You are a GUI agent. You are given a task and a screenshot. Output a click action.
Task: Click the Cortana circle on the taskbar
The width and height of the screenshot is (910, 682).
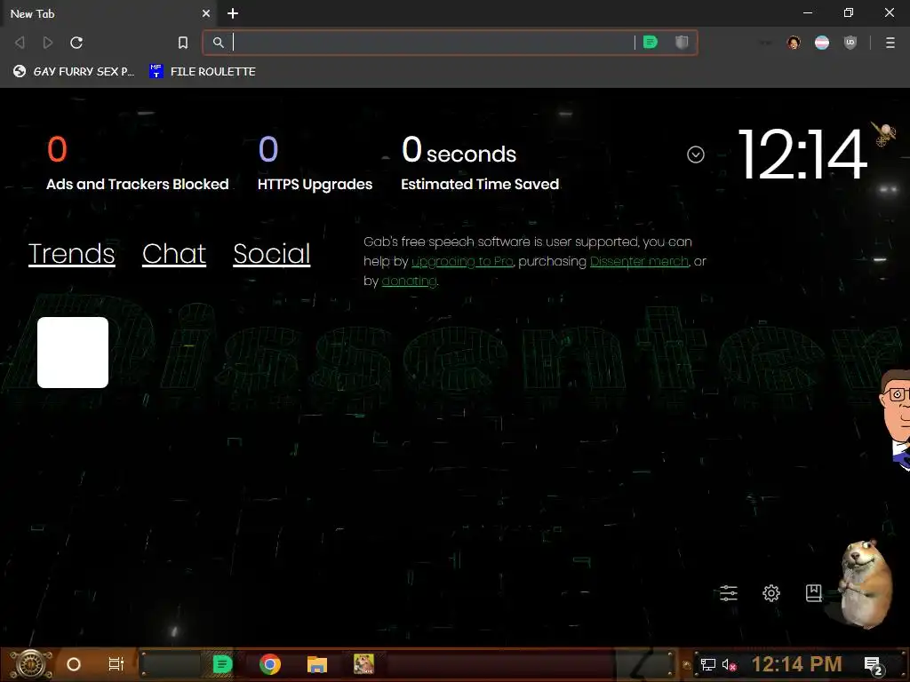tap(74, 664)
